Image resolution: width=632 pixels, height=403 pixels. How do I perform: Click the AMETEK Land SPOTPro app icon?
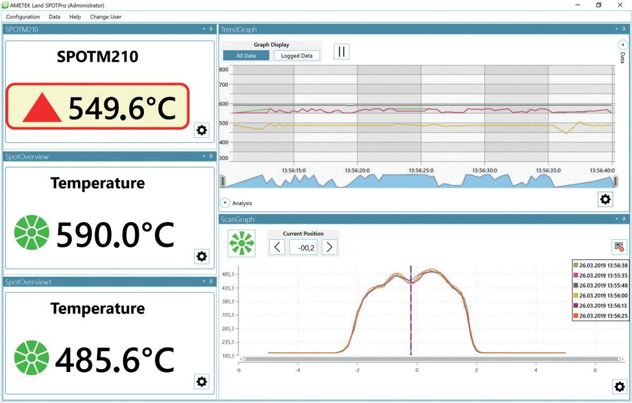click(5, 5)
